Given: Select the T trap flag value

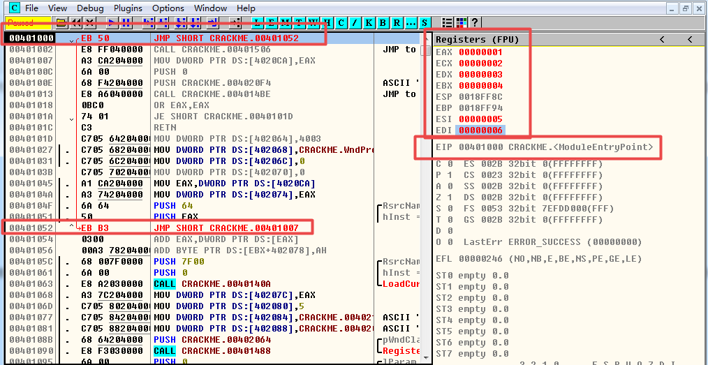Looking at the screenshot, I should point(450,220).
